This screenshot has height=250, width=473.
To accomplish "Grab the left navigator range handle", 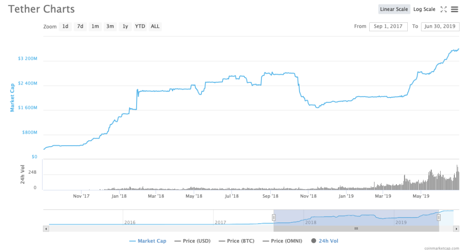I will (274, 218).
